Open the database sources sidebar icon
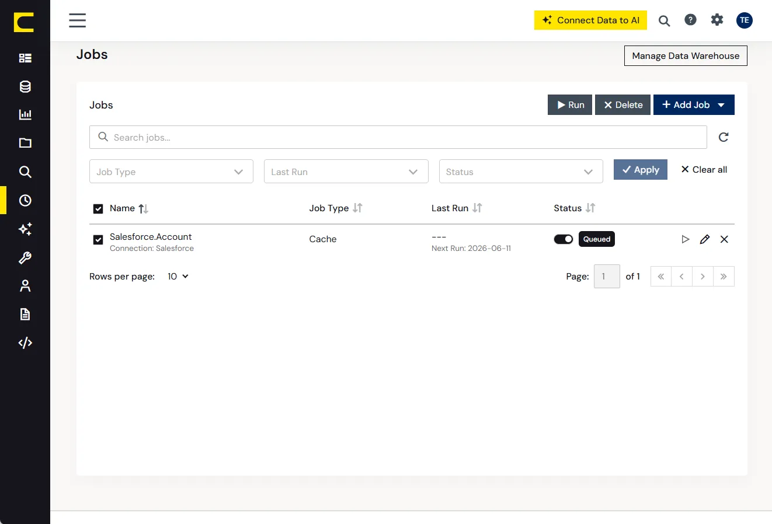Viewport: 772px width, 524px height. pyautogui.click(x=25, y=86)
